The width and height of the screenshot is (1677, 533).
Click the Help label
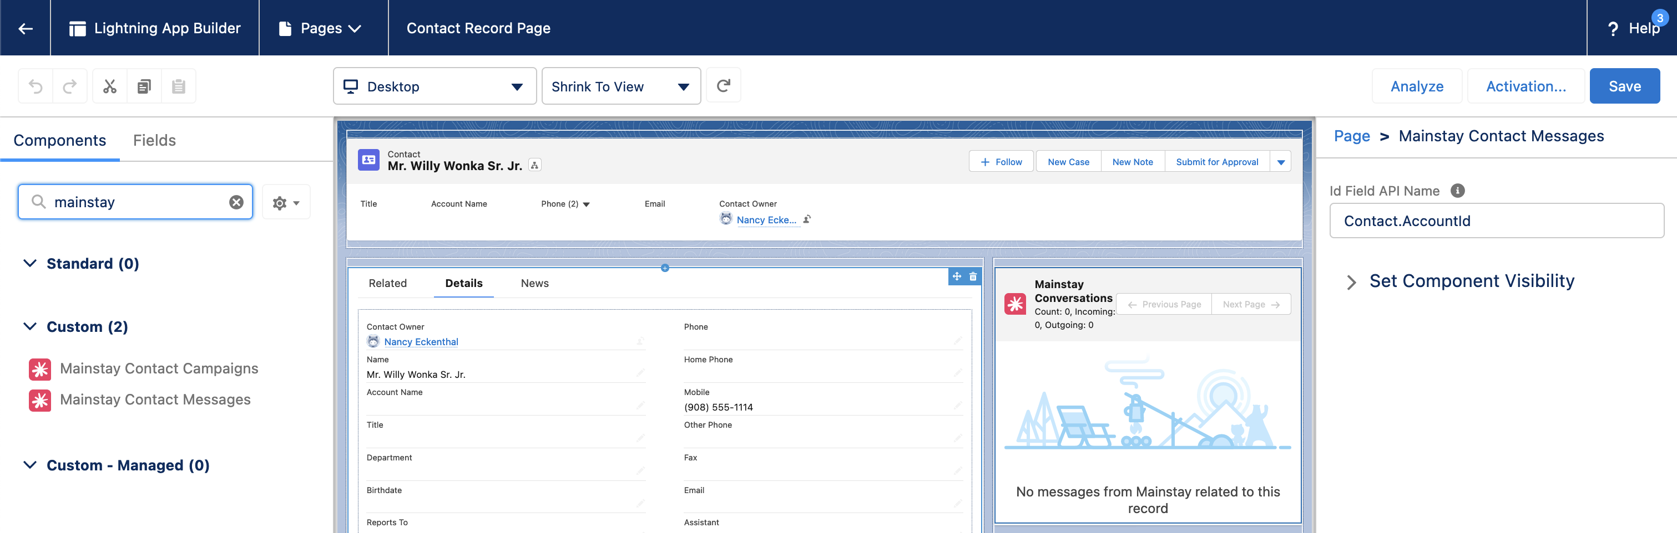(1644, 29)
